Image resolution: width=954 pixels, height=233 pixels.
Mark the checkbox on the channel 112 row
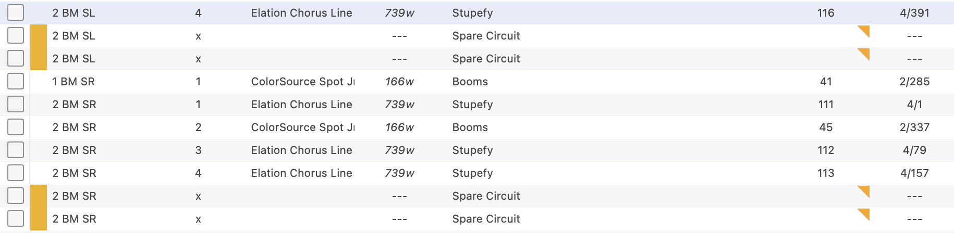(x=16, y=150)
